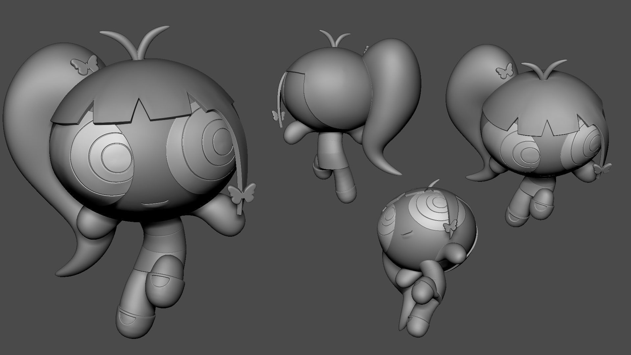
Task: Click the small butterfly beside back-view model
Action: 278,115
